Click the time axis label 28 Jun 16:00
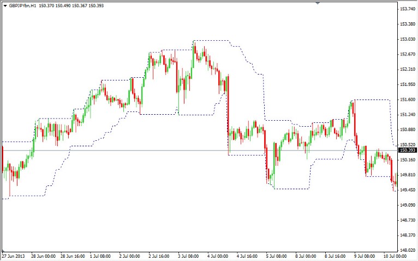The width and height of the screenshot is (418, 261). tap(73, 256)
